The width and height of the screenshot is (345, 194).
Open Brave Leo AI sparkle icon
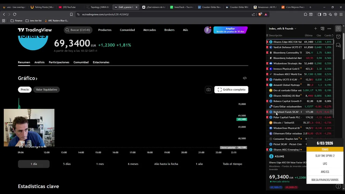tap(330, 14)
